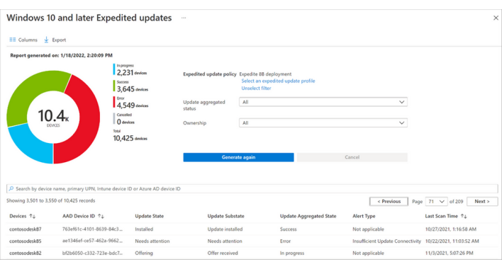Select Error 4,549 devices legend

click(x=130, y=103)
